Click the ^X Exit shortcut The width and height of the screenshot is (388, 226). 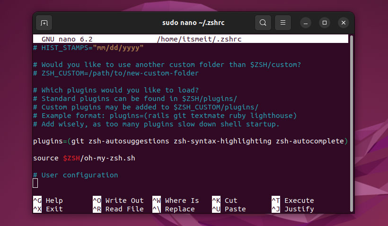click(x=48, y=209)
